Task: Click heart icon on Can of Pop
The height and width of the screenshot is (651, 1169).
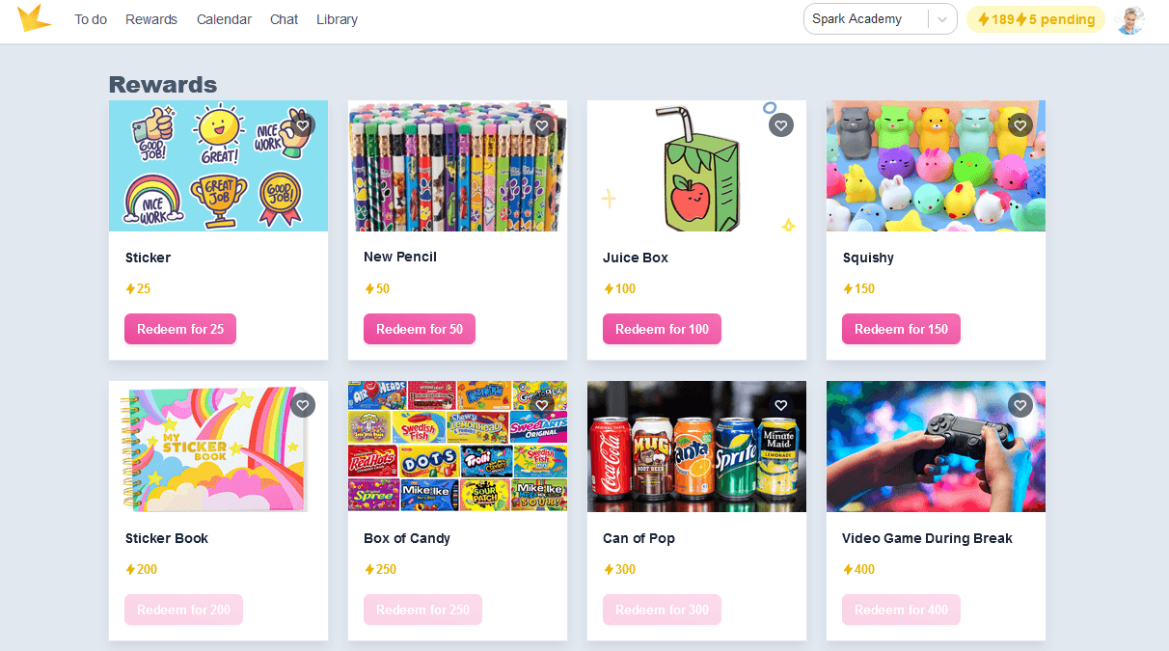Action: 781,406
